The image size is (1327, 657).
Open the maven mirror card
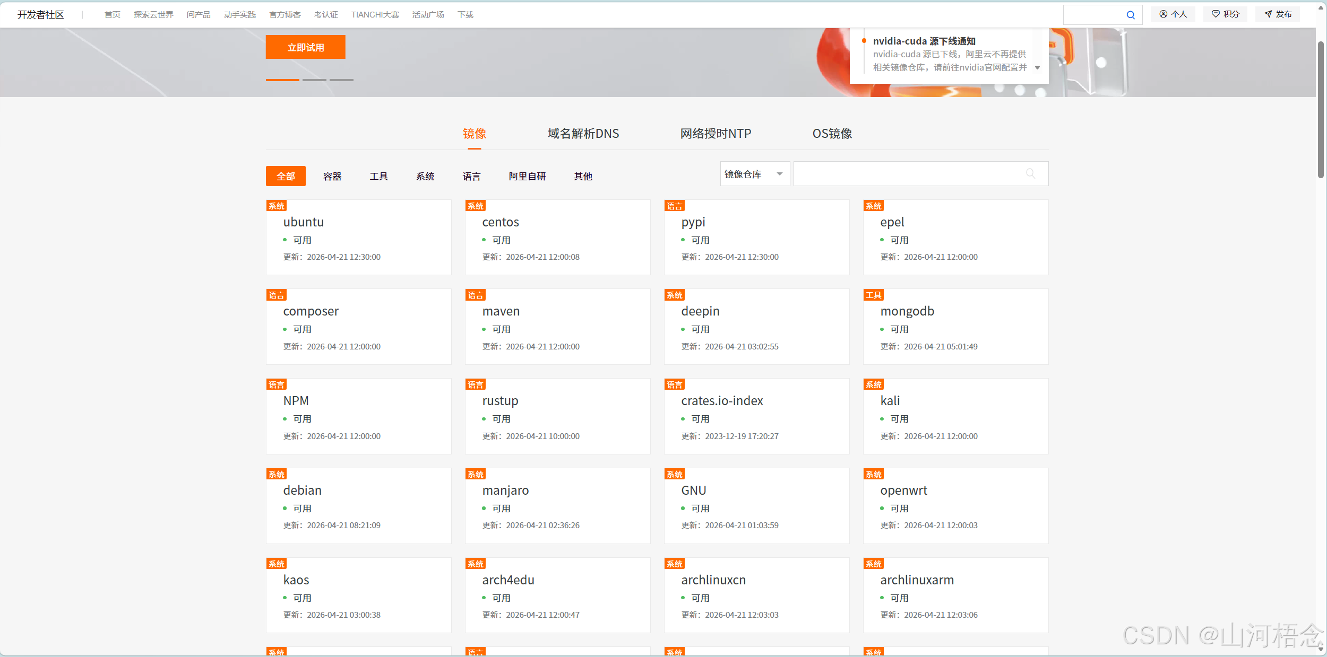click(558, 327)
